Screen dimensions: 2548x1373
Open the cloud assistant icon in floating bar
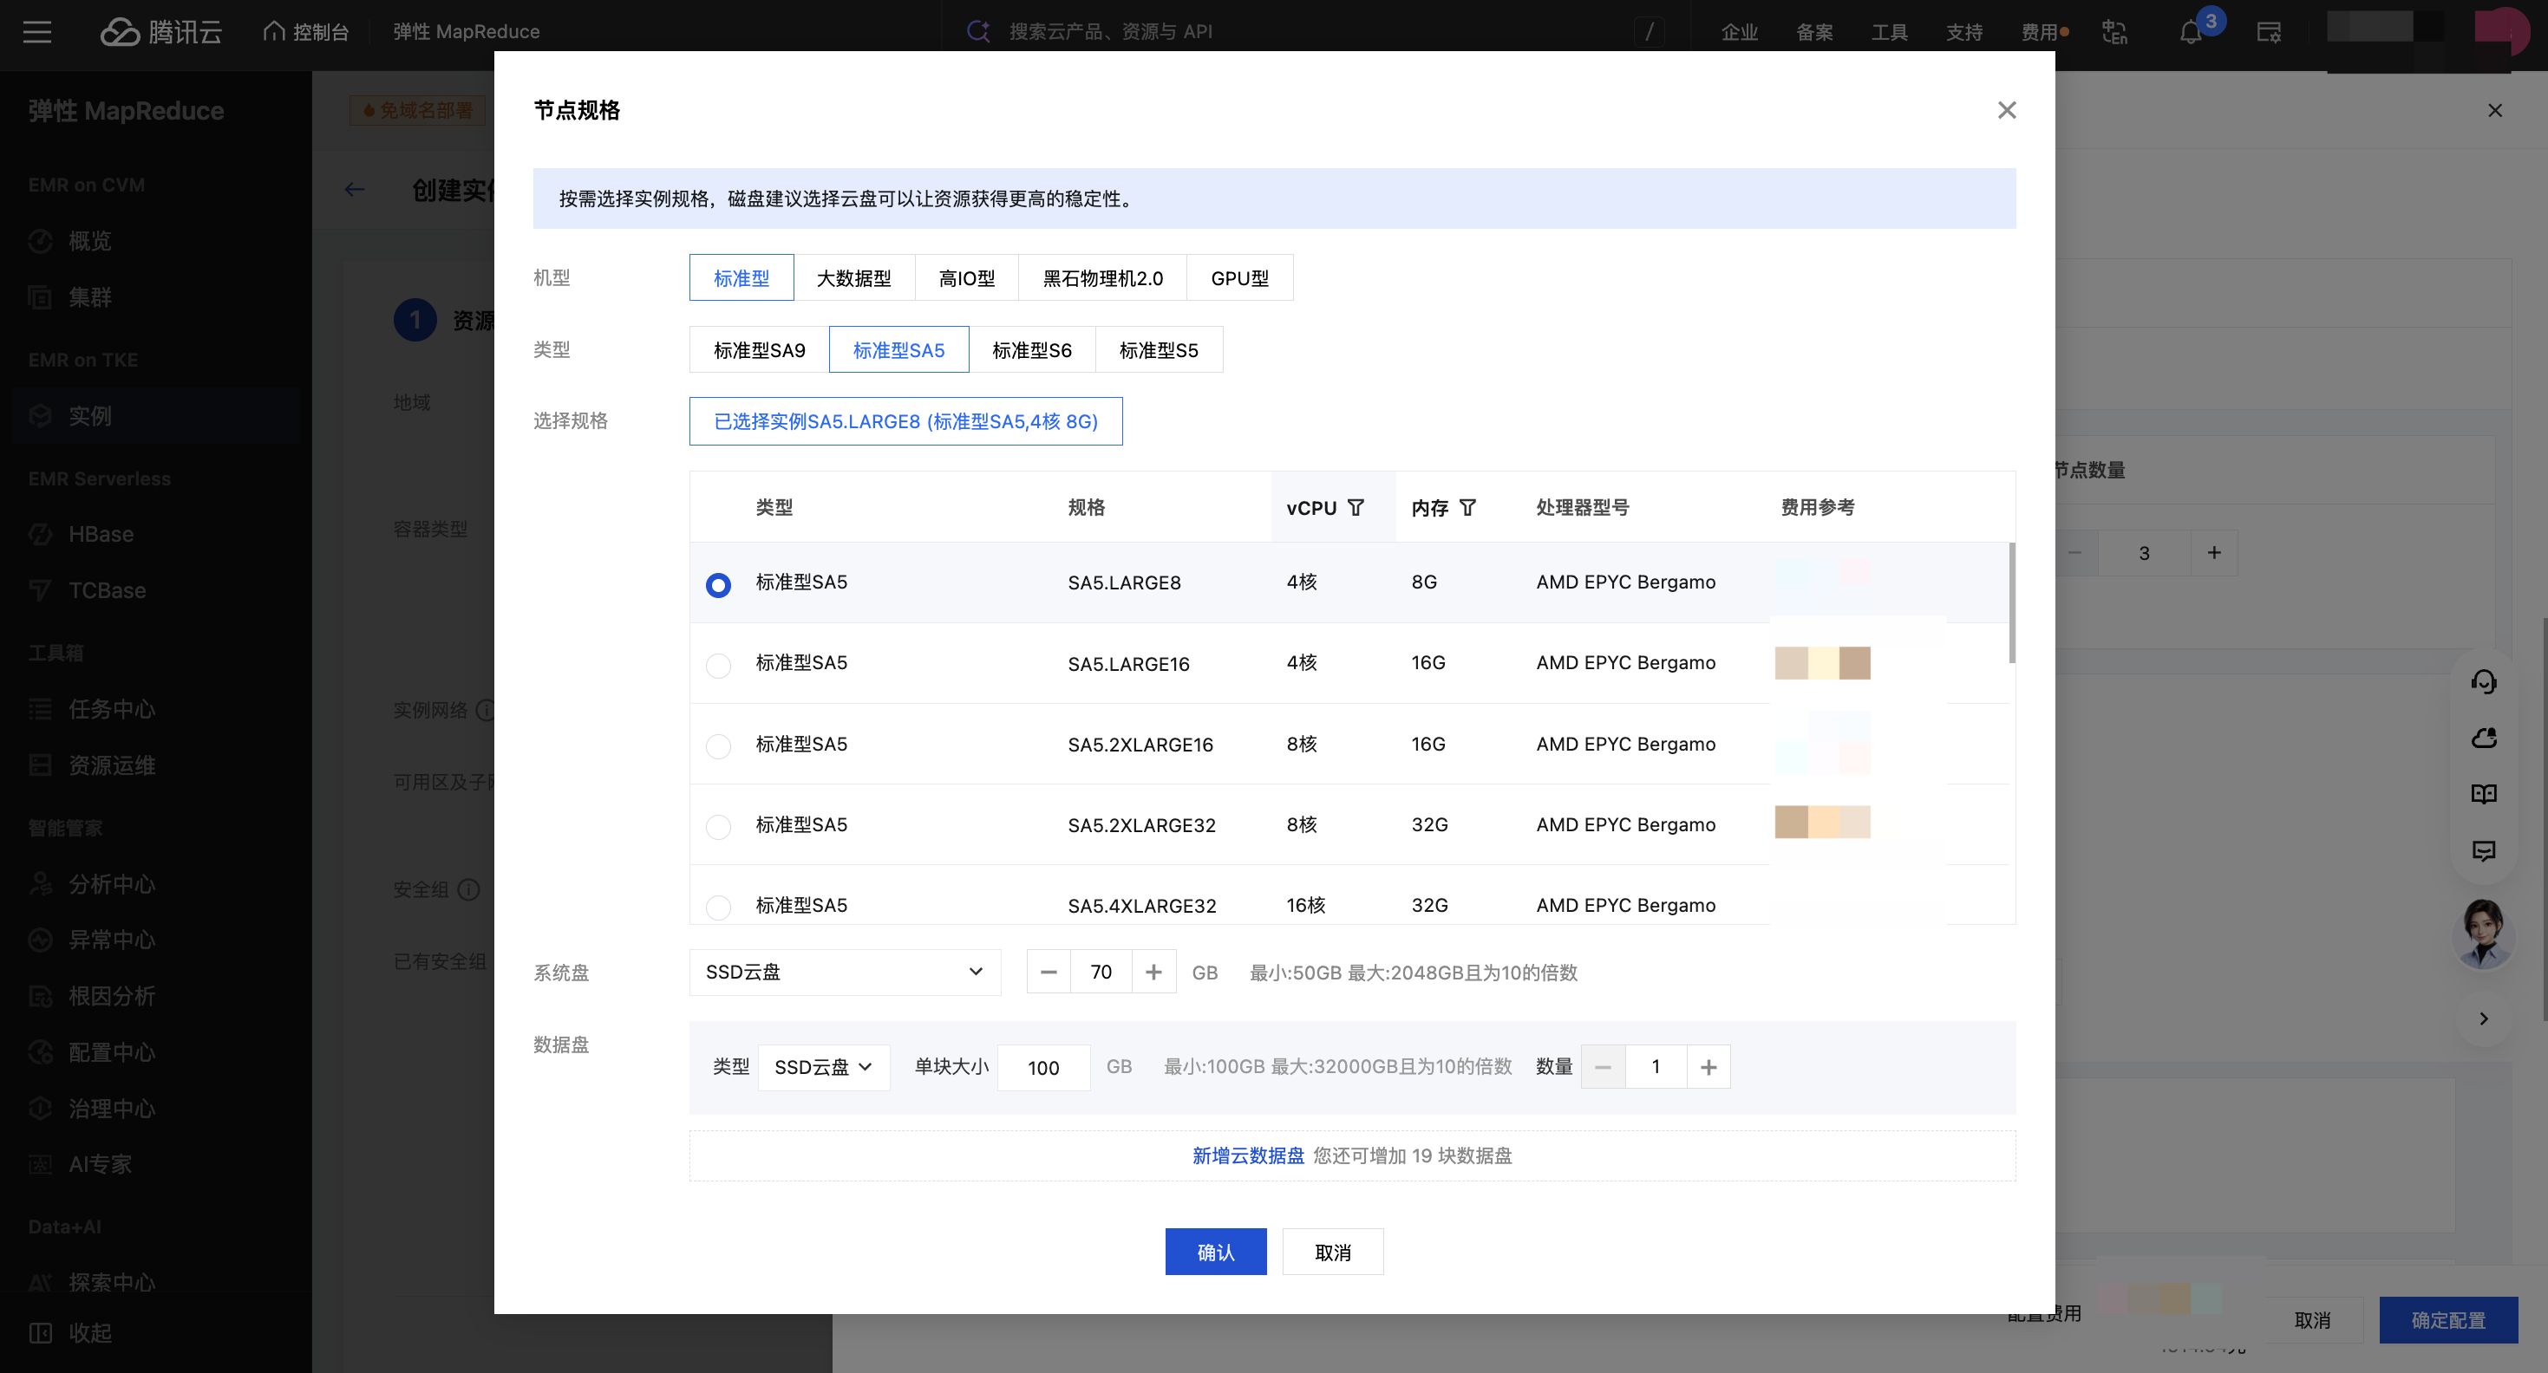point(2484,739)
